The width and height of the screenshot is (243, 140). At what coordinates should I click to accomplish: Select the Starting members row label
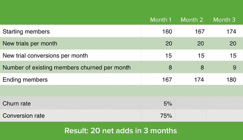pyautogui.click(x=26, y=32)
